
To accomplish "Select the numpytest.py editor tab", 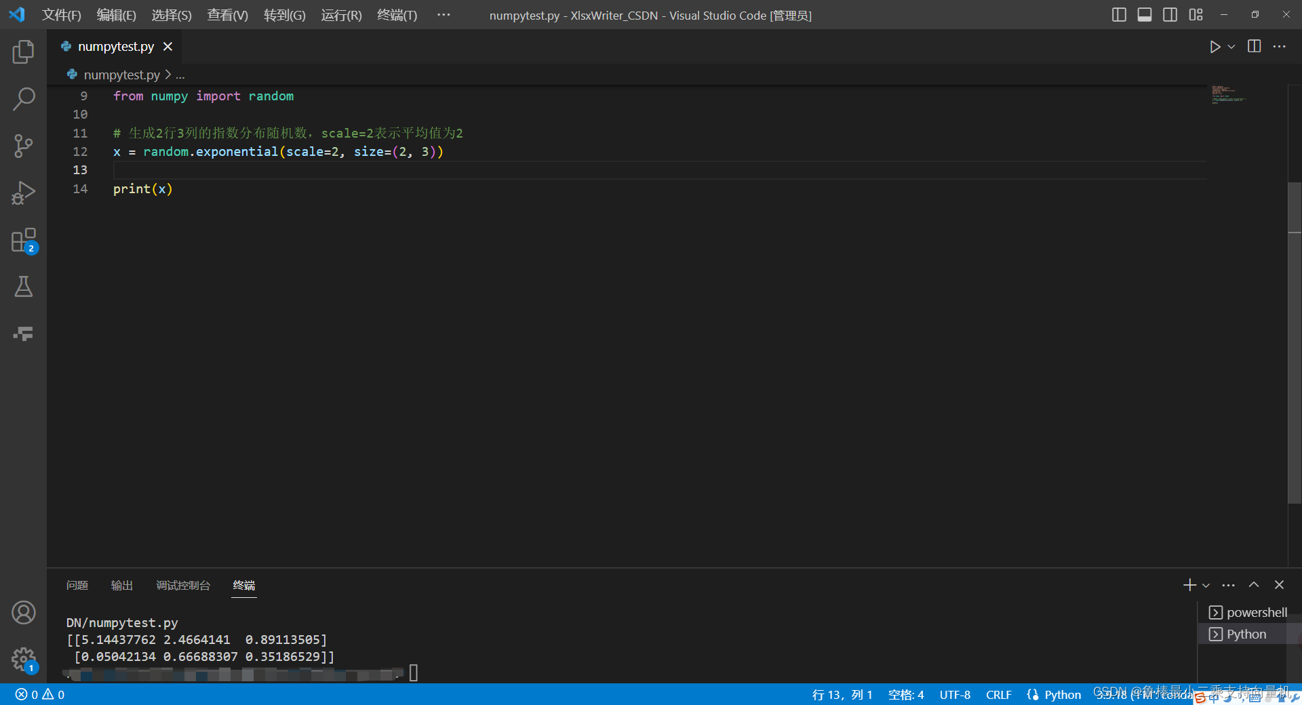I will (115, 47).
